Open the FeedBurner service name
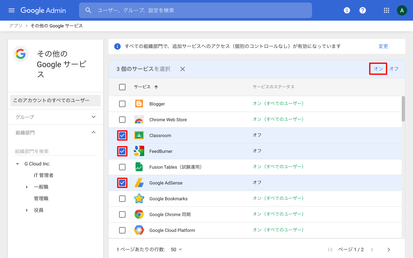 (161, 151)
